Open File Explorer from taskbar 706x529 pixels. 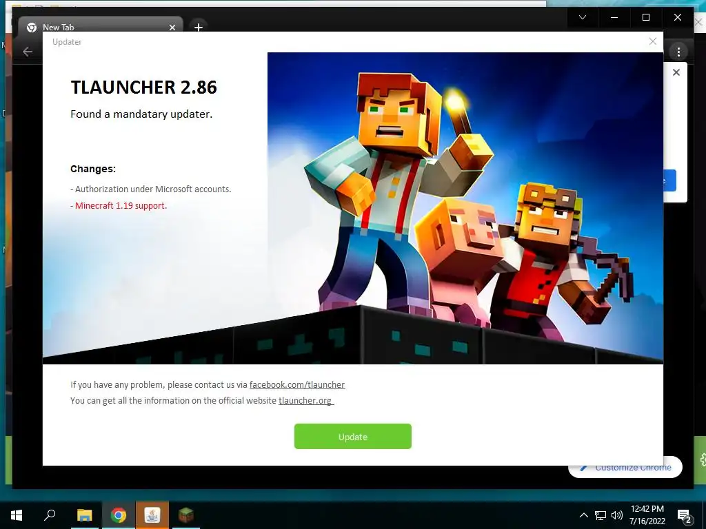84,515
